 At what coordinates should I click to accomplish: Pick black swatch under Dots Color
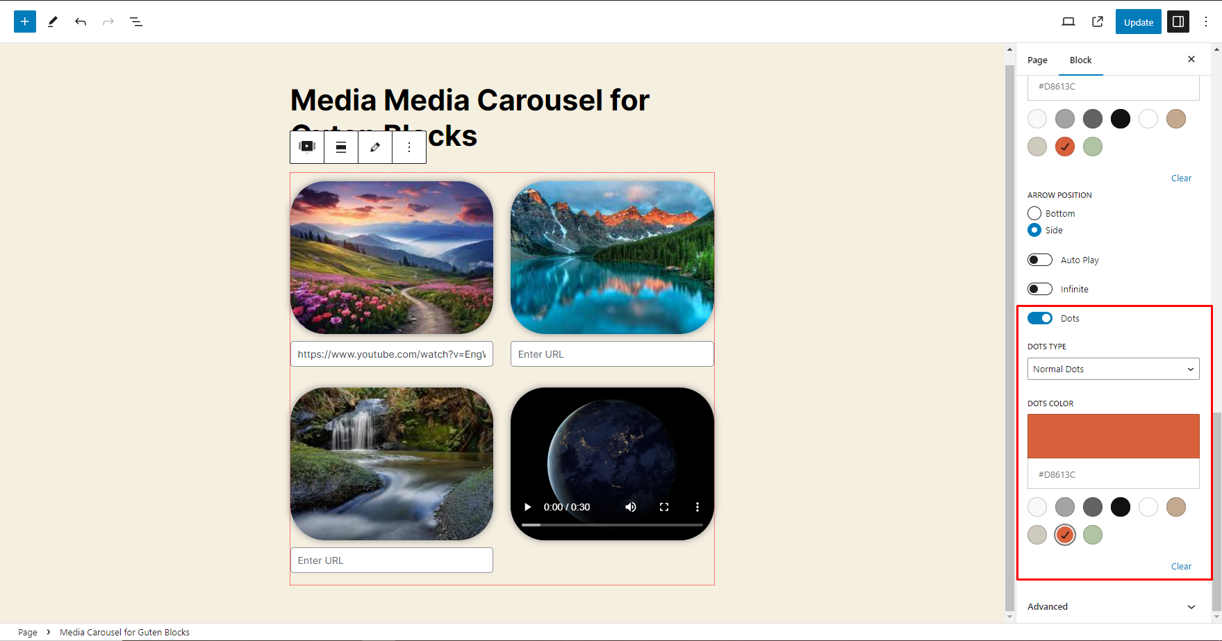click(x=1121, y=507)
